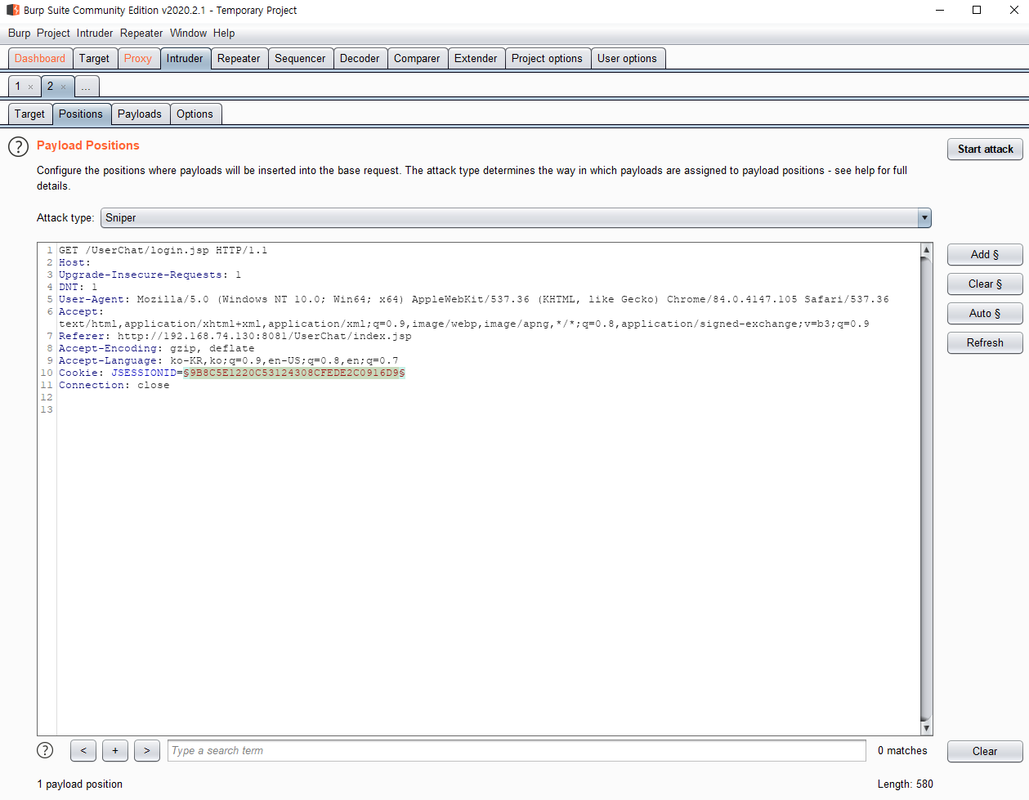The height and width of the screenshot is (800, 1029).
Task: Click the search Clear button
Action: tap(985, 752)
